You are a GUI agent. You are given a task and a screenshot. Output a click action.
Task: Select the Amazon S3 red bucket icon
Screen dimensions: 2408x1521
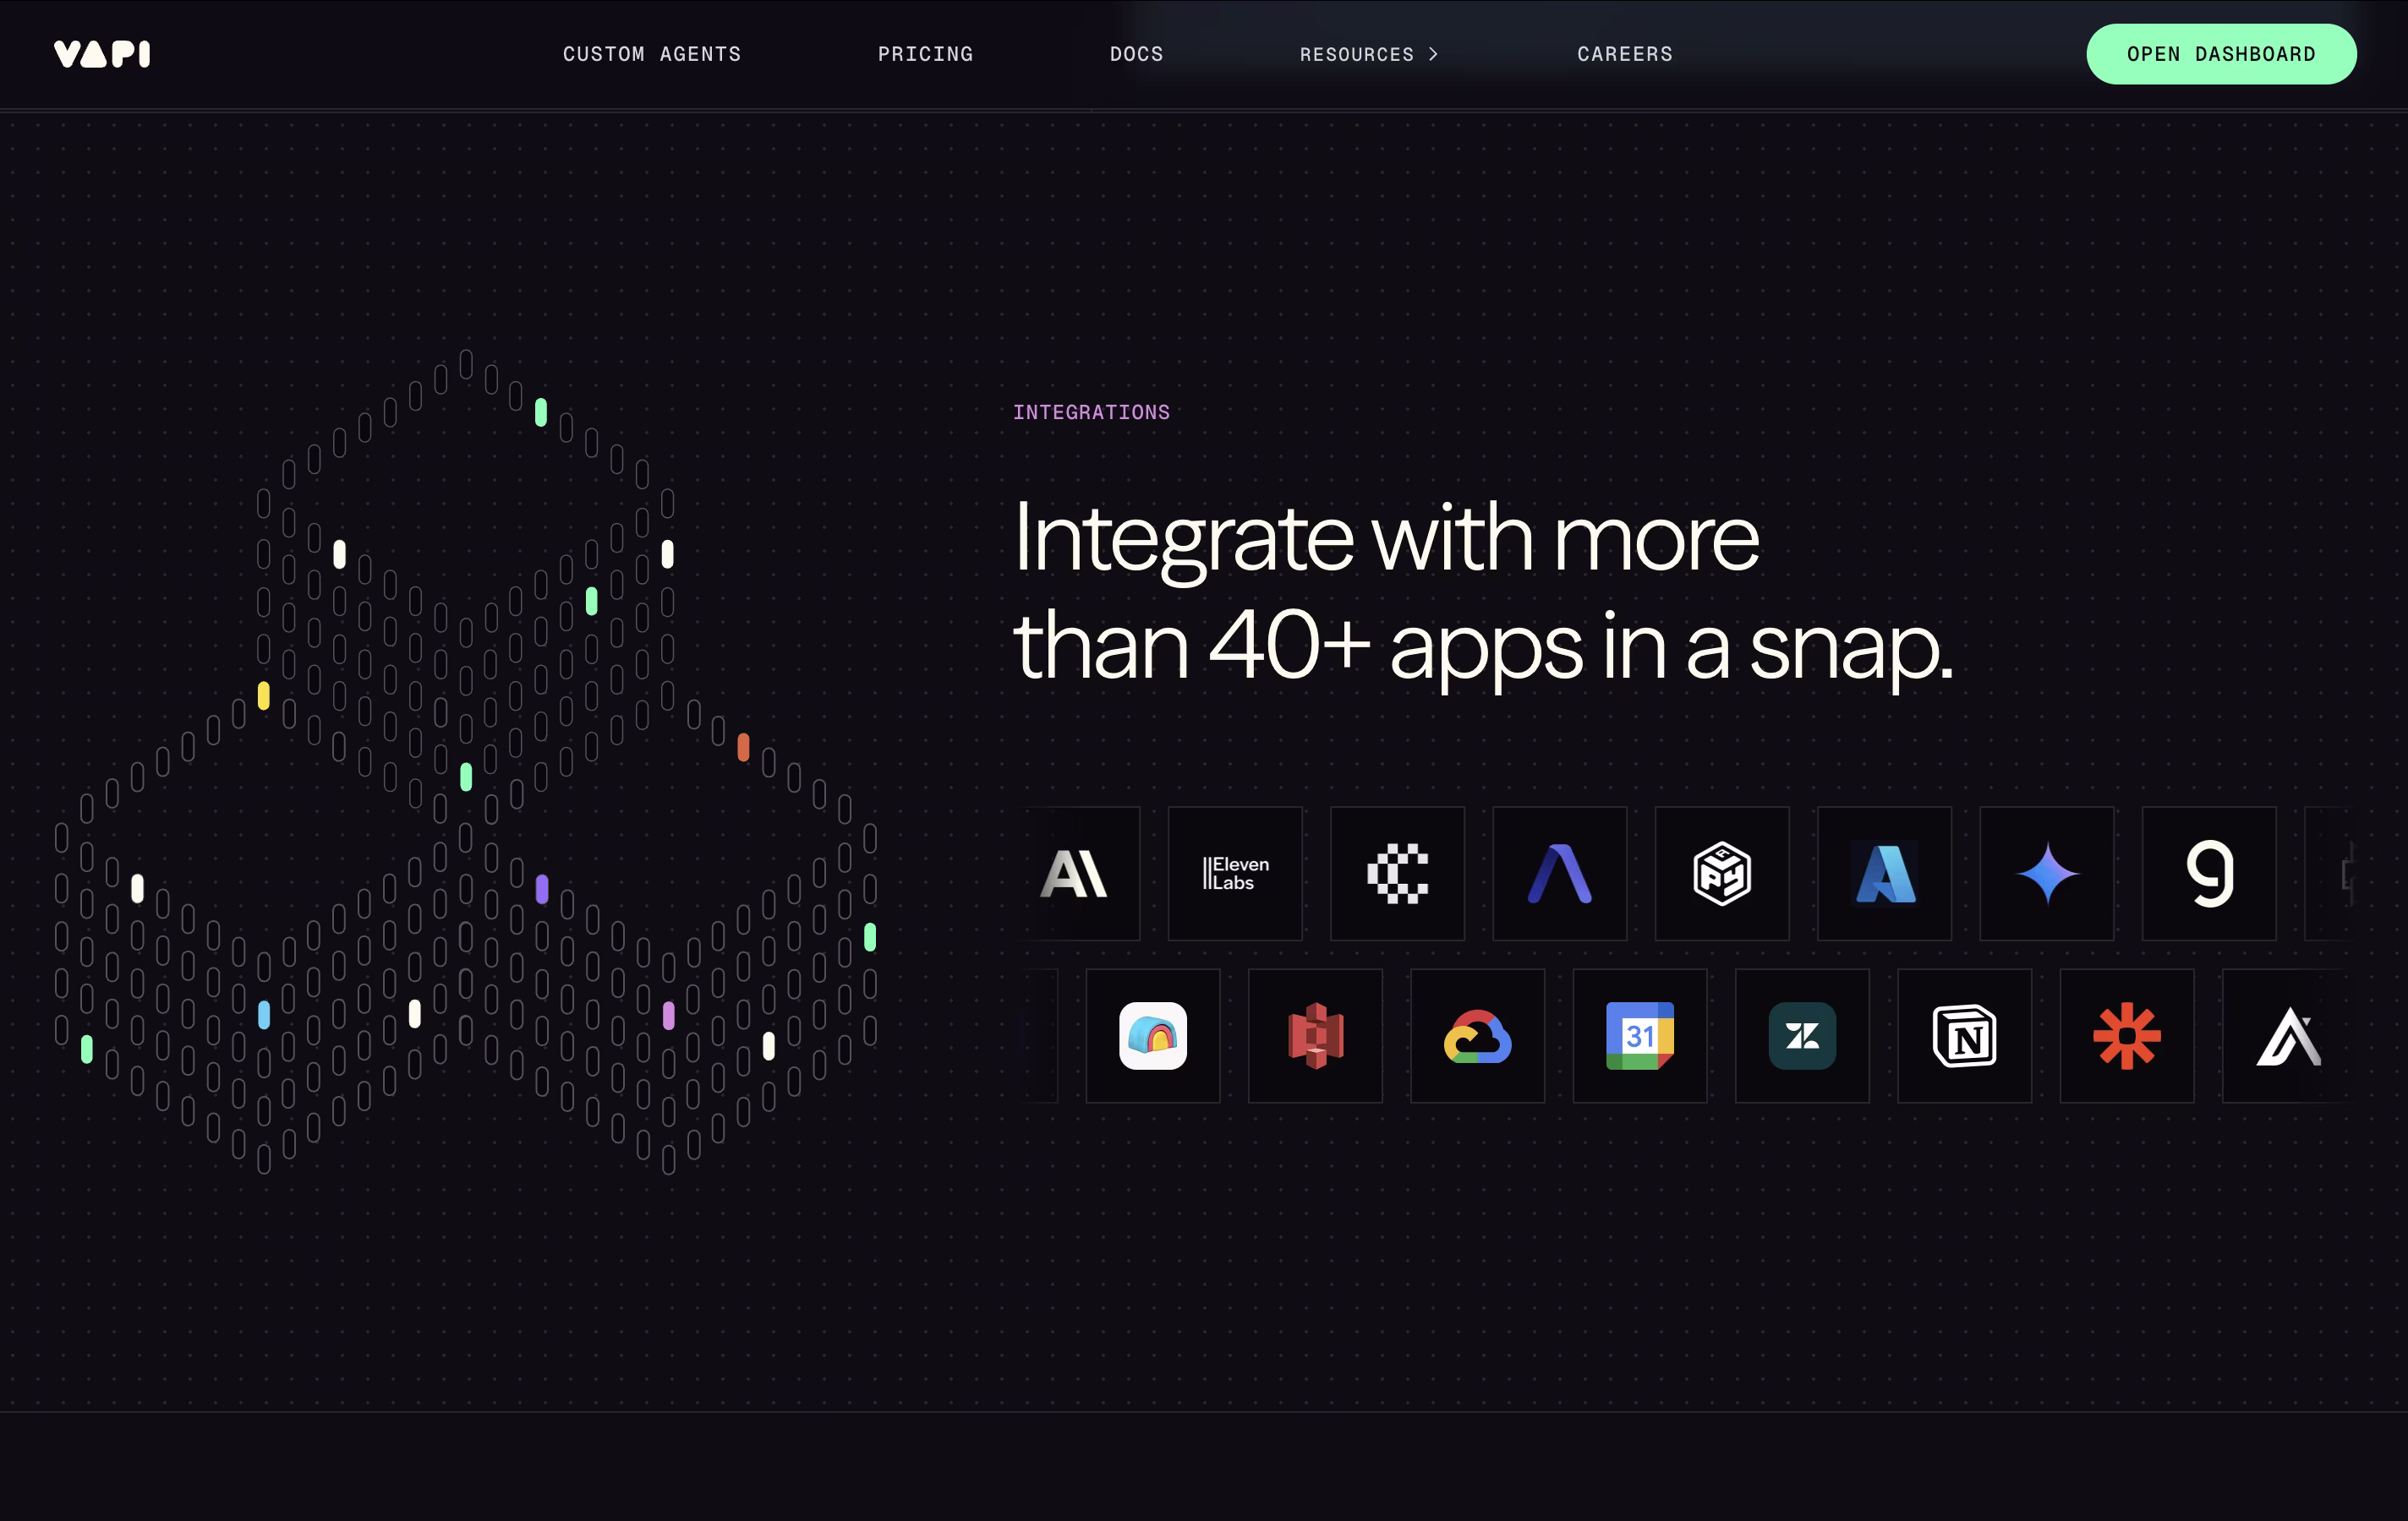point(1315,1035)
